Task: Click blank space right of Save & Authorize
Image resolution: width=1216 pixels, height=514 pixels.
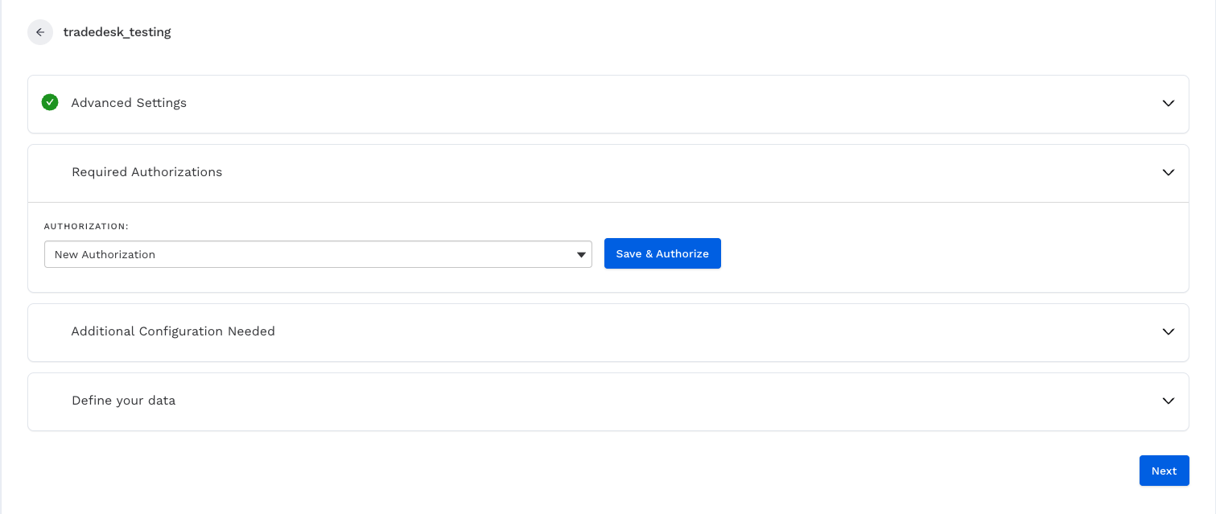Action: point(925,254)
